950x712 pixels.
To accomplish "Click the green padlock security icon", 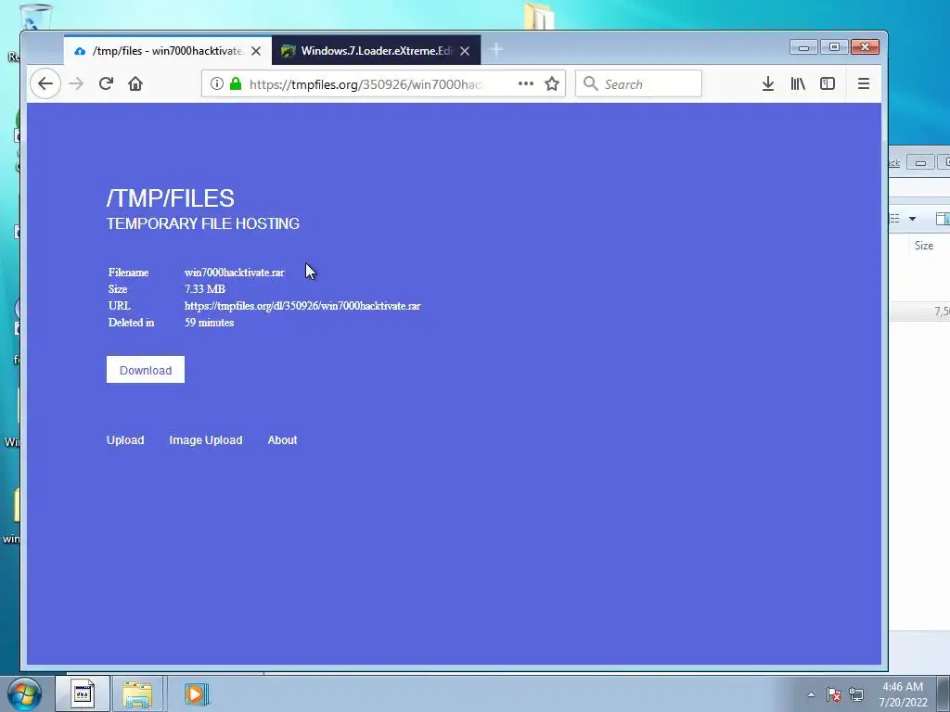I will point(236,83).
